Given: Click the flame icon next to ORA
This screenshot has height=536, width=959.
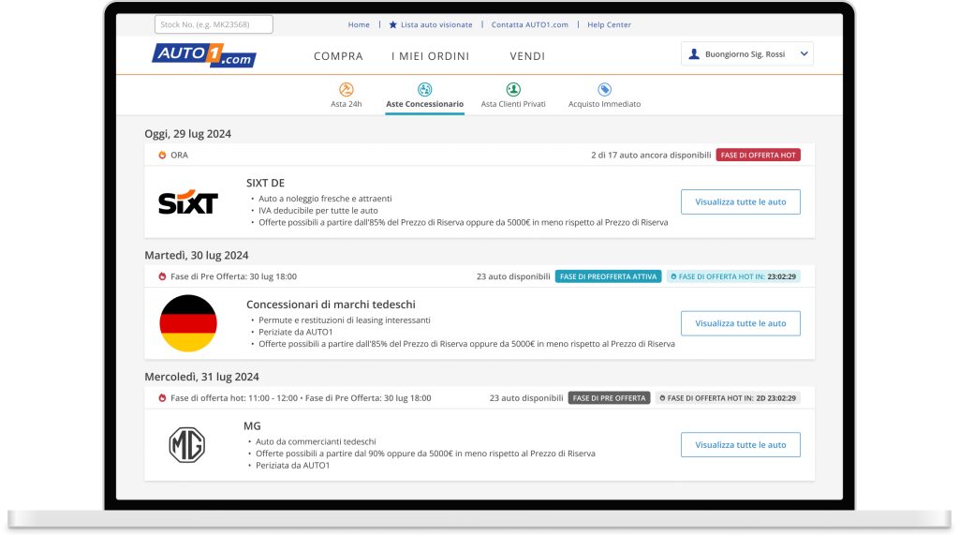Looking at the screenshot, I should (x=162, y=155).
